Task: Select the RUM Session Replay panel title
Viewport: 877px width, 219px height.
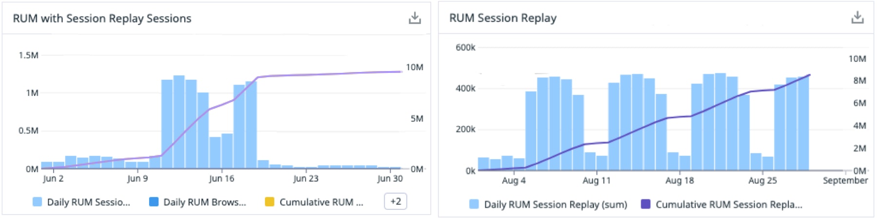Action: [x=502, y=18]
